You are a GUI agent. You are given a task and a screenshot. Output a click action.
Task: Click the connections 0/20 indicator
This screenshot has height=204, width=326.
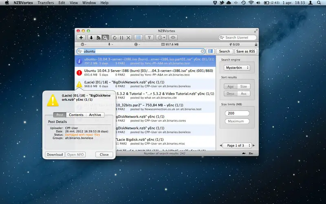coord(235,44)
